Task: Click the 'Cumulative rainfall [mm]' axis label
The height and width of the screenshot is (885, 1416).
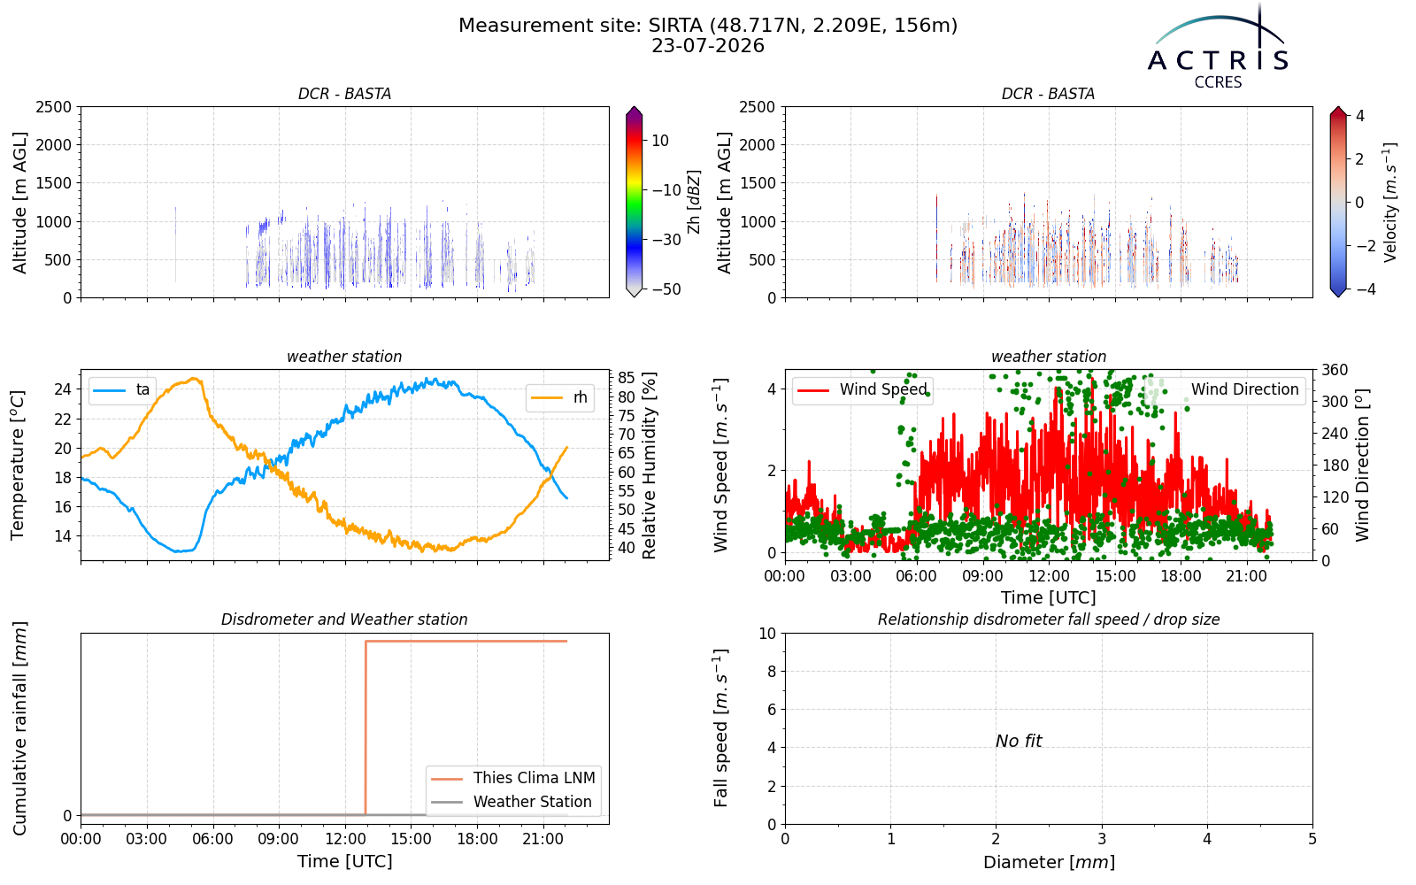Action: click(x=20, y=728)
